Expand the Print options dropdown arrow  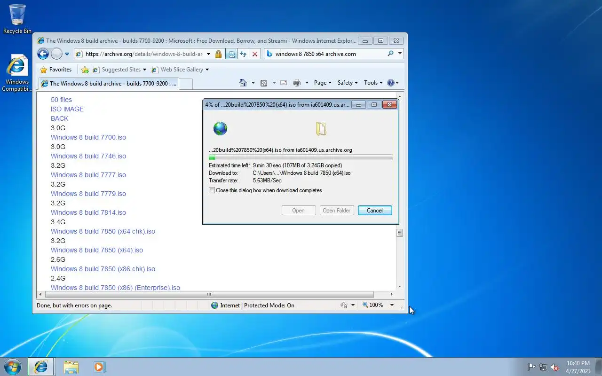307,83
